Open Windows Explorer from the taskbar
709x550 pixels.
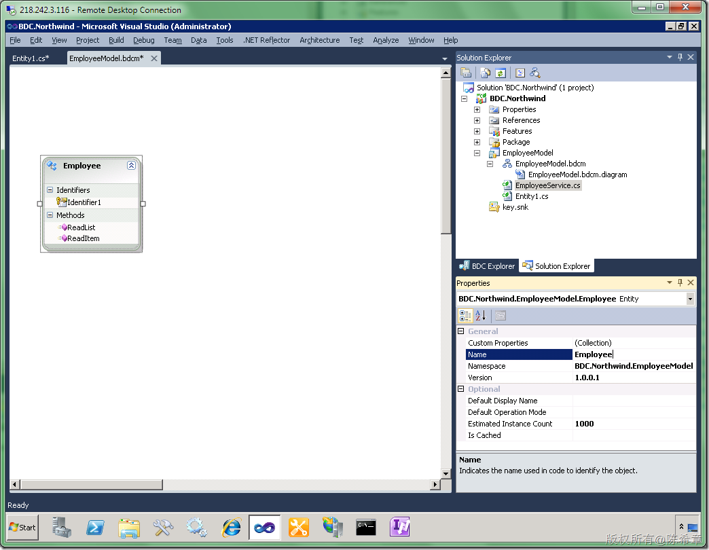coord(129,528)
